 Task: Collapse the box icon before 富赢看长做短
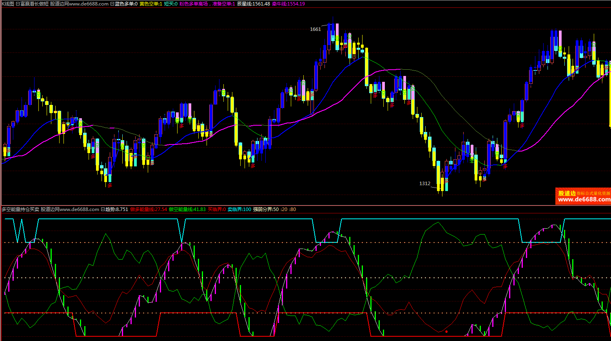point(18,4)
